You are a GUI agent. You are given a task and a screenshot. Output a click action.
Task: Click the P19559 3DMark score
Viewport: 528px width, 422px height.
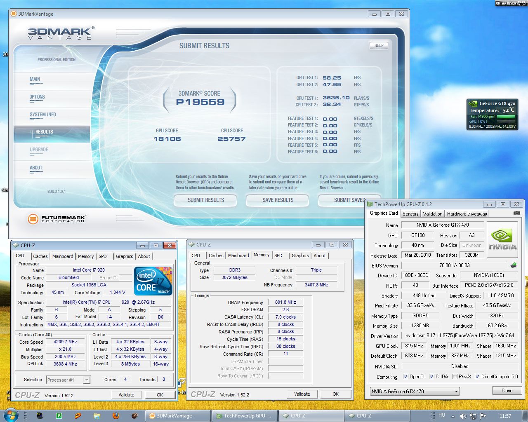200,102
